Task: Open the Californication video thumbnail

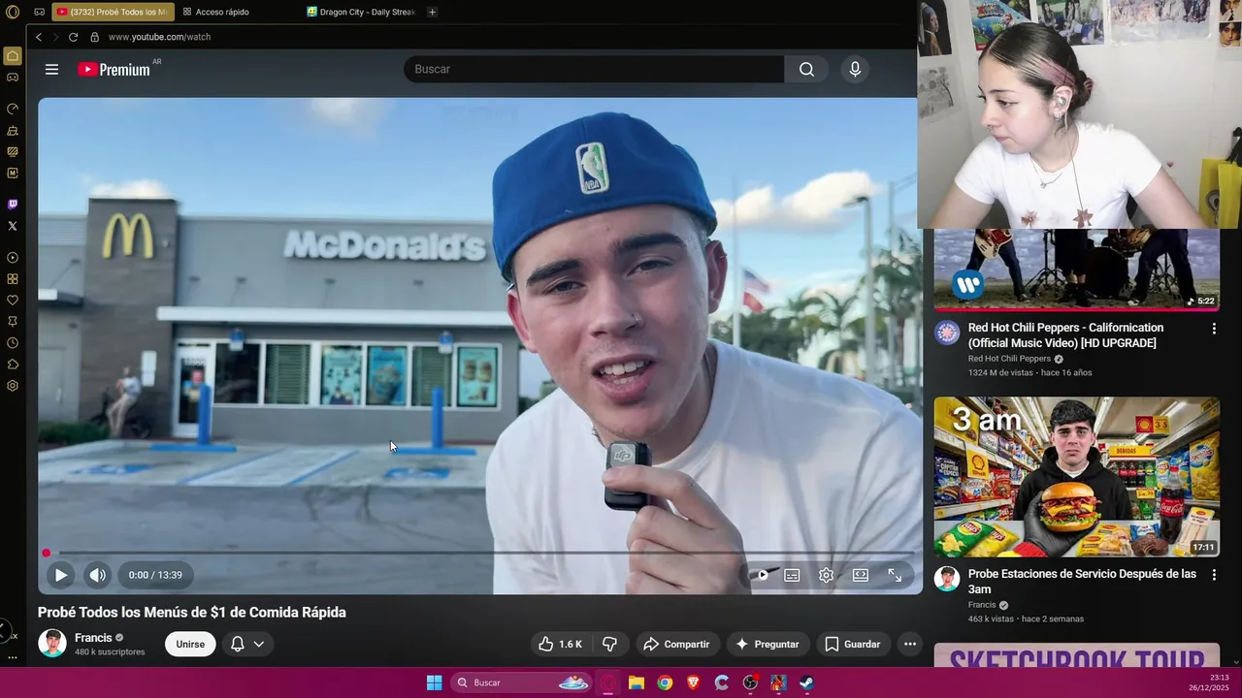Action: [x=1076, y=270]
